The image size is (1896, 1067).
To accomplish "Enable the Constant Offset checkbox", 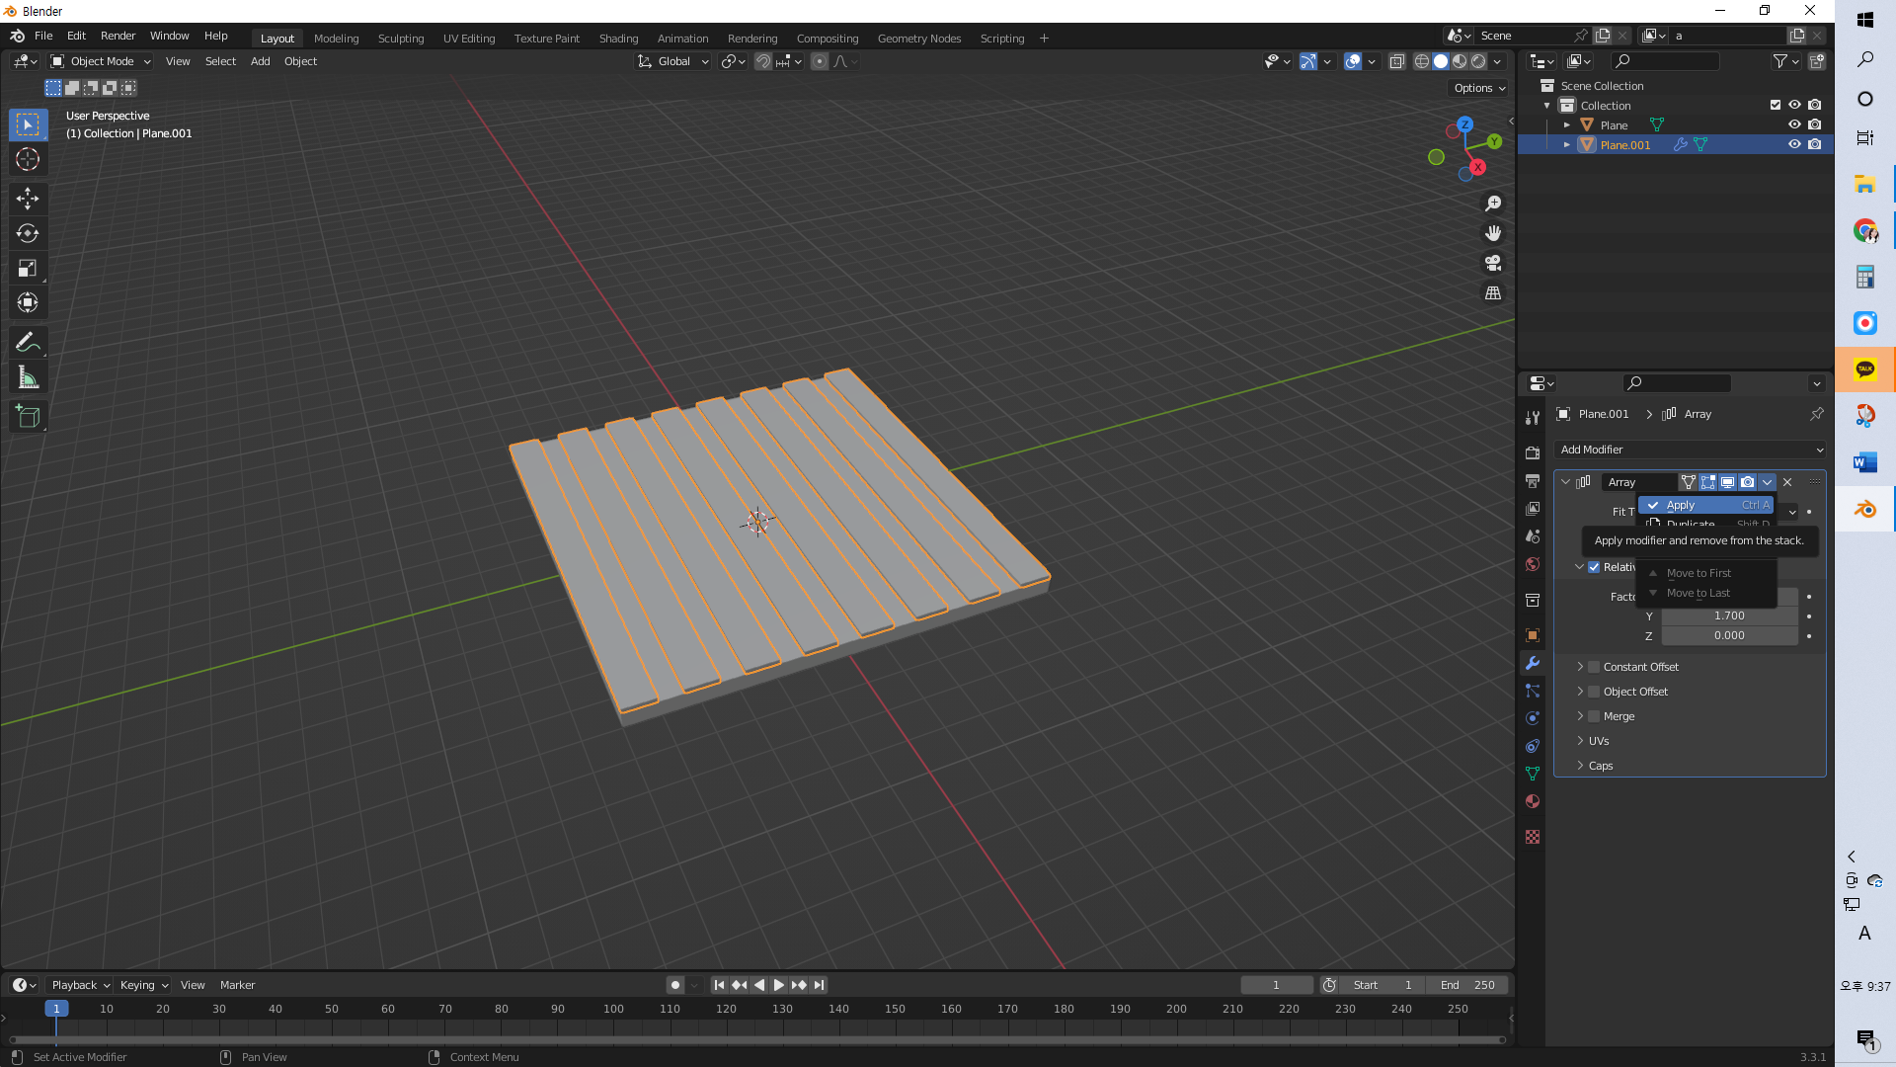I will pos(1594,667).
